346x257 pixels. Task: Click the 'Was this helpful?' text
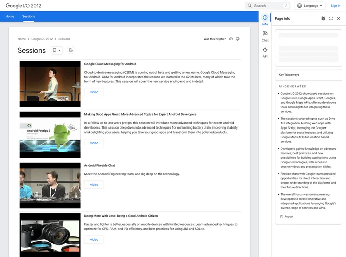pos(214,39)
